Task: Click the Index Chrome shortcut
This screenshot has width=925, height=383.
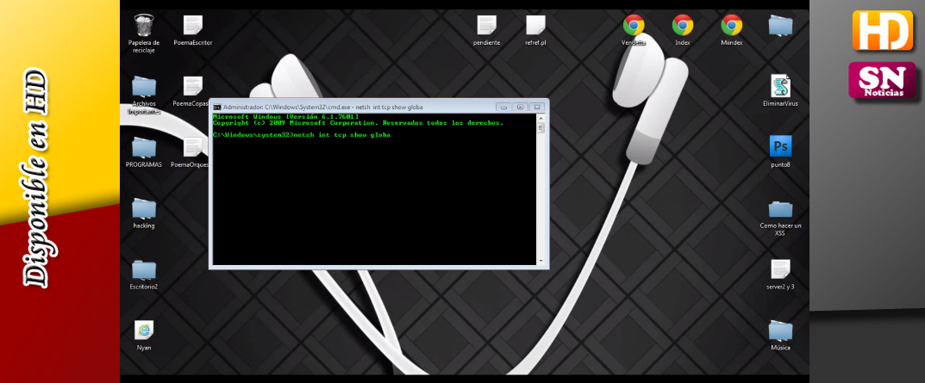Action: [683, 26]
